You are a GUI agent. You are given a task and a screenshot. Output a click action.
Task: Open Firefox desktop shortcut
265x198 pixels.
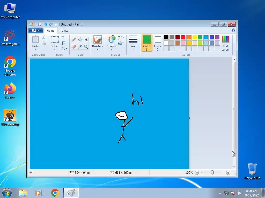tap(10, 91)
